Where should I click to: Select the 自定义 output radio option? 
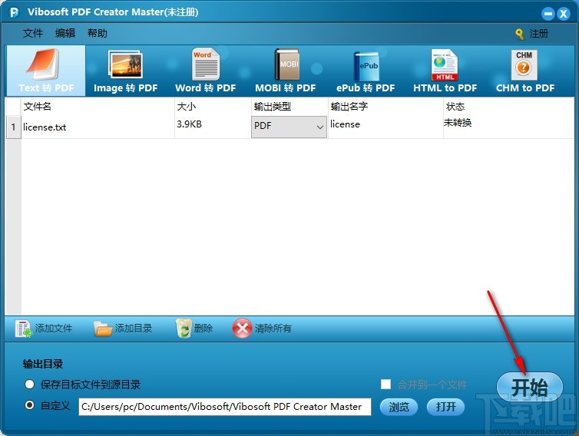pos(29,405)
